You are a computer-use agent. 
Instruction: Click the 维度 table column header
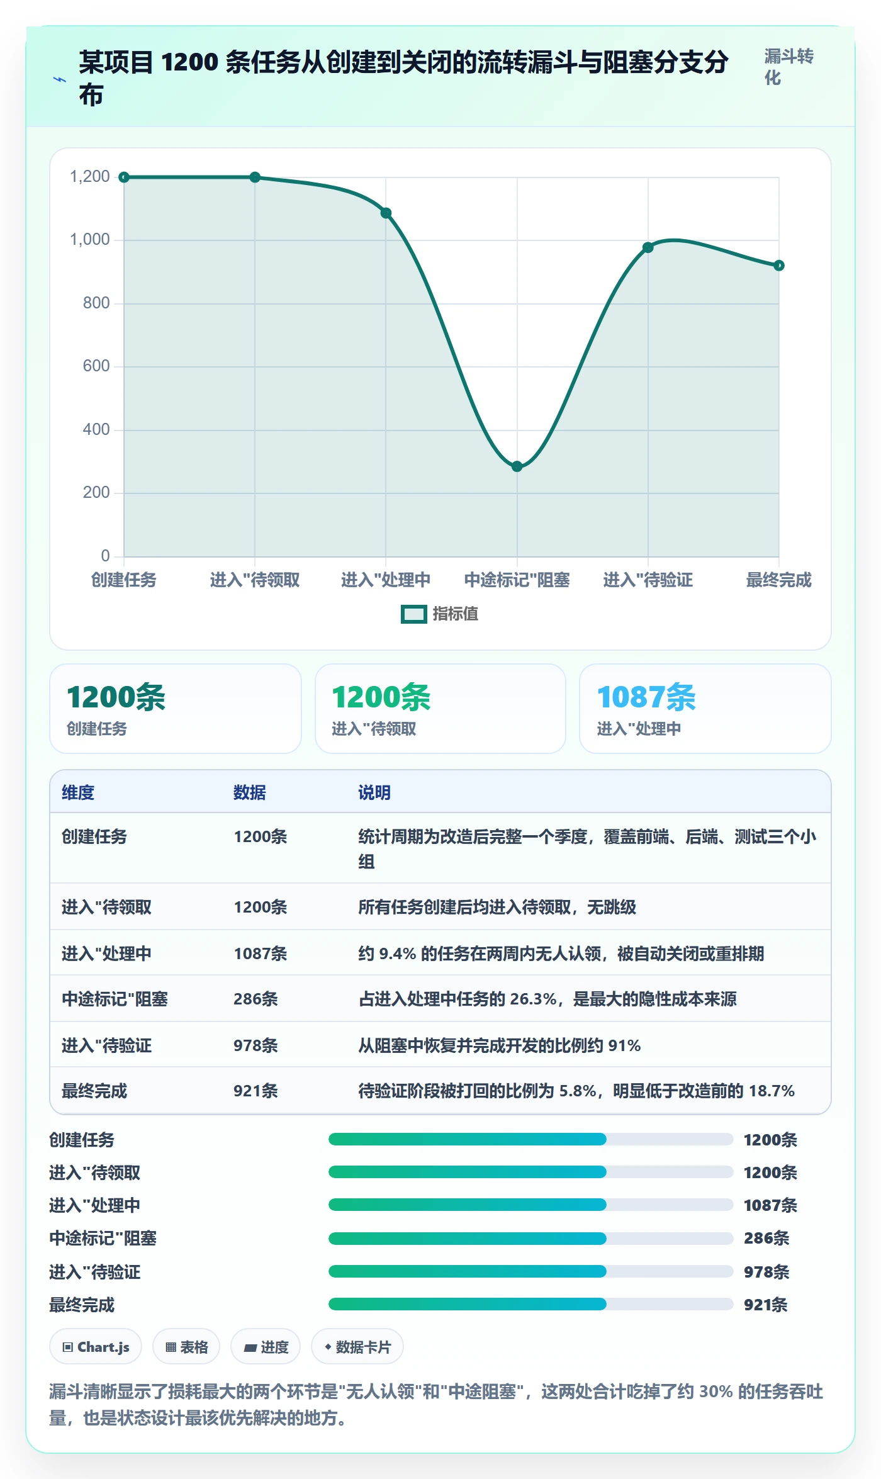pyautogui.click(x=78, y=792)
